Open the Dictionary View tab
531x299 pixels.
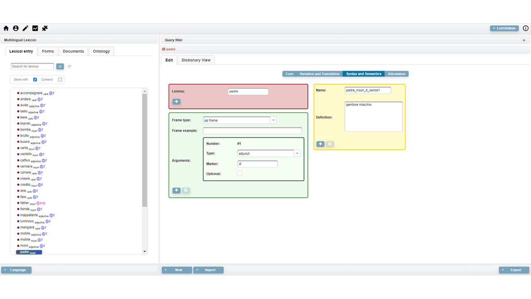click(196, 60)
